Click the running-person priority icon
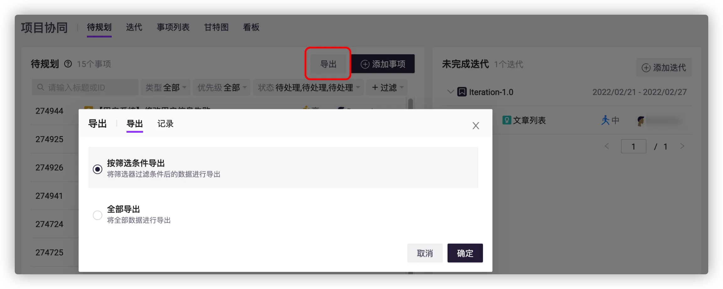Viewport: 723px width, 289px height. click(605, 120)
